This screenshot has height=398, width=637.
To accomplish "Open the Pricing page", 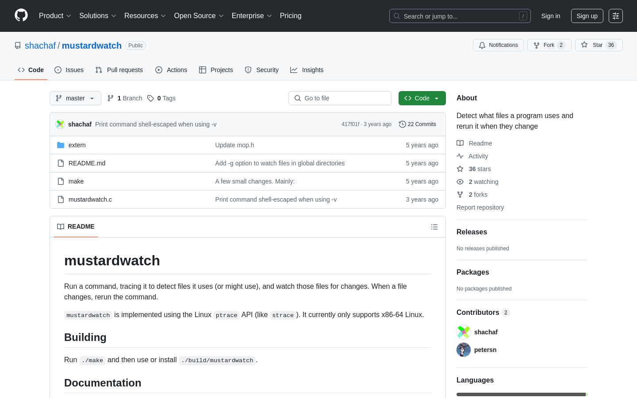I will (x=291, y=16).
